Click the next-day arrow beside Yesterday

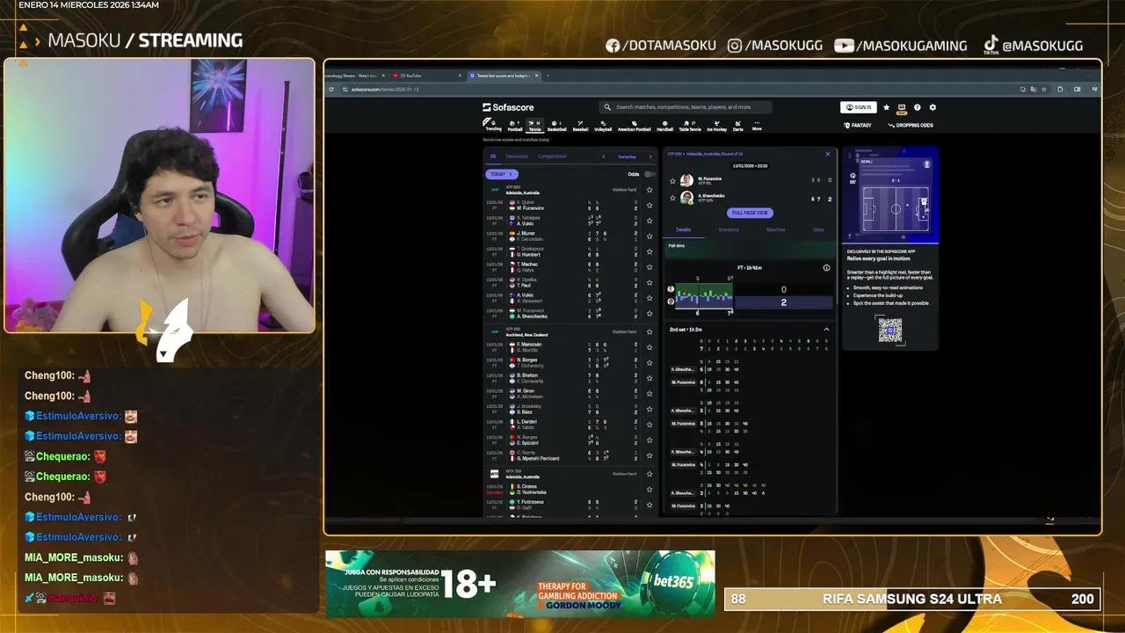click(650, 156)
